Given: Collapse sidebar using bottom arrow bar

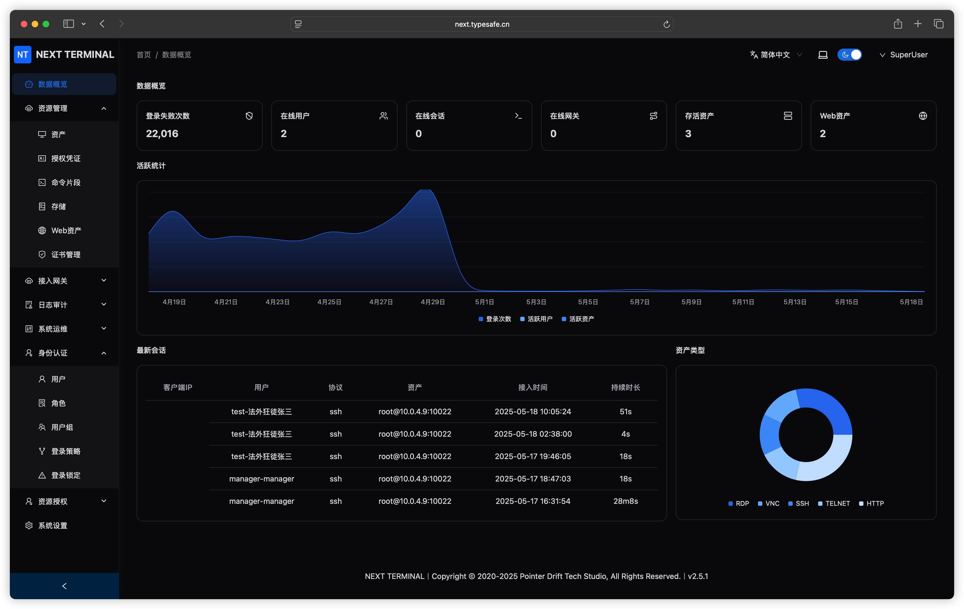Looking at the screenshot, I should (64, 586).
